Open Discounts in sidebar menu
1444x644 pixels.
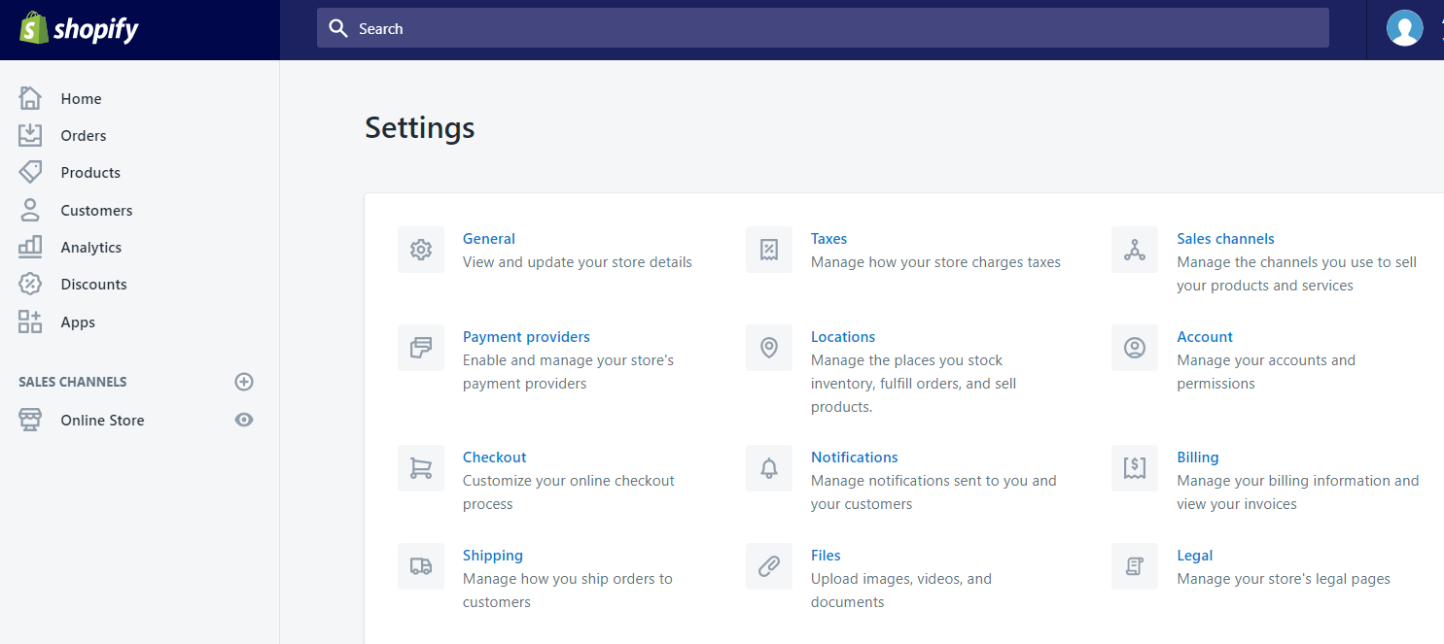pos(93,284)
